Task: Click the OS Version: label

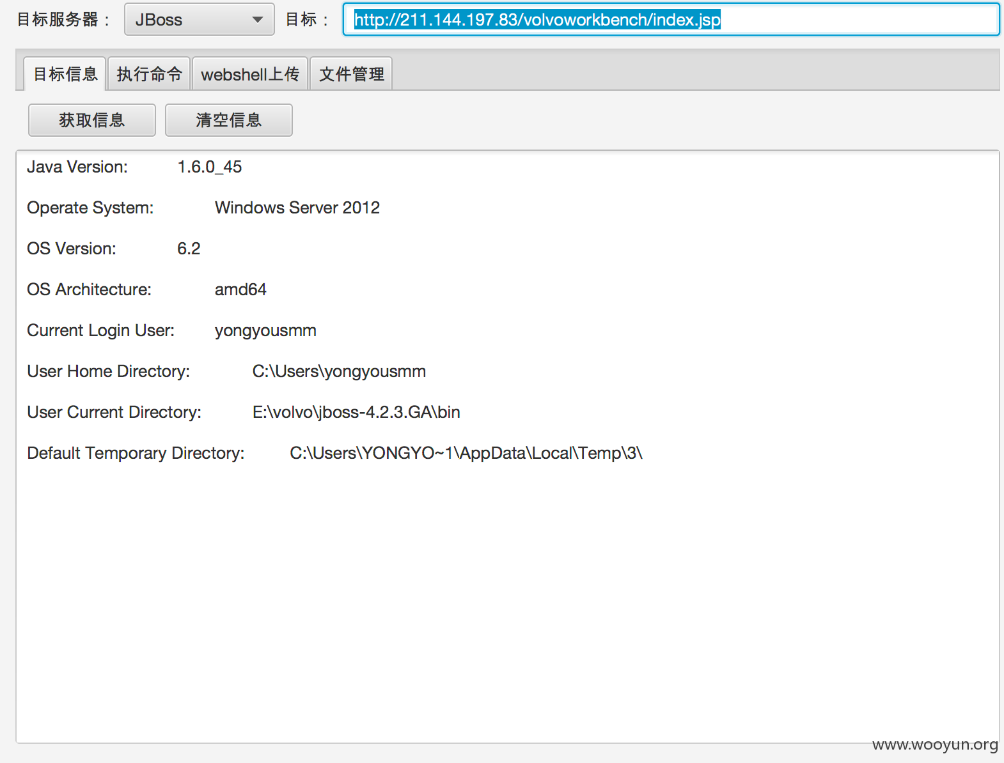Action: 72,249
